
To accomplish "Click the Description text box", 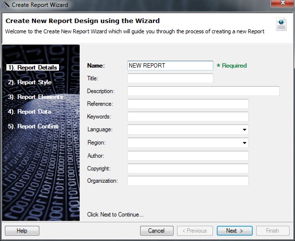I will pos(203,91).
